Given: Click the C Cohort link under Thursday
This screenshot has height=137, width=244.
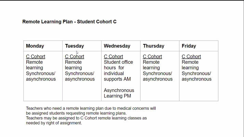Looking at the screenshot, I should [152, 57].
